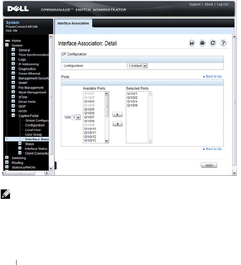Click the Log Out link

pyautogui.click(x=223, y=5)
